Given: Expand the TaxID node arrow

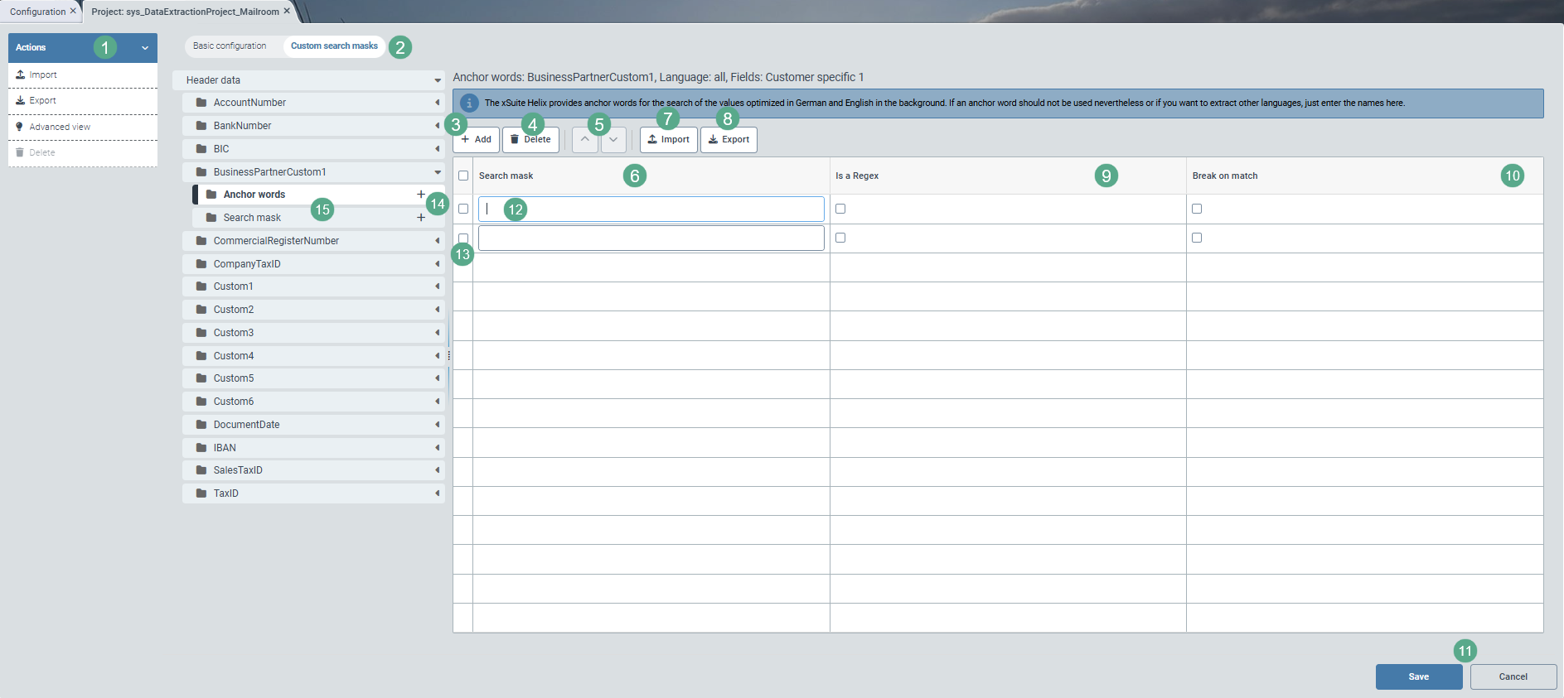Looking at the screenshot, I should (438, 493).
